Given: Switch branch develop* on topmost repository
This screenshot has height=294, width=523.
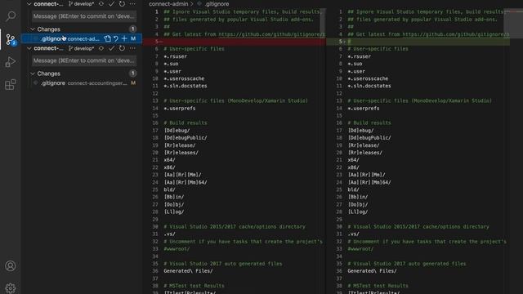Looking at the screenshot, I should pyautogui.click(x=81, y=3).
